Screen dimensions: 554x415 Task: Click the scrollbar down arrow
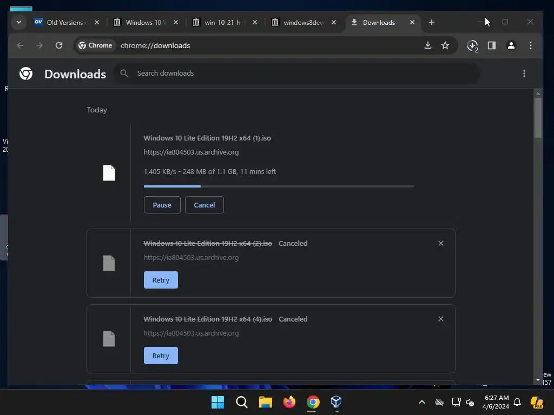coord(538,380)
